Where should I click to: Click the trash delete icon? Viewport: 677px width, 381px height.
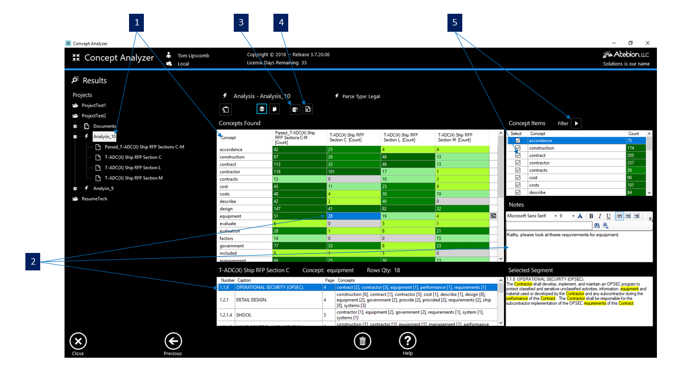362,341
